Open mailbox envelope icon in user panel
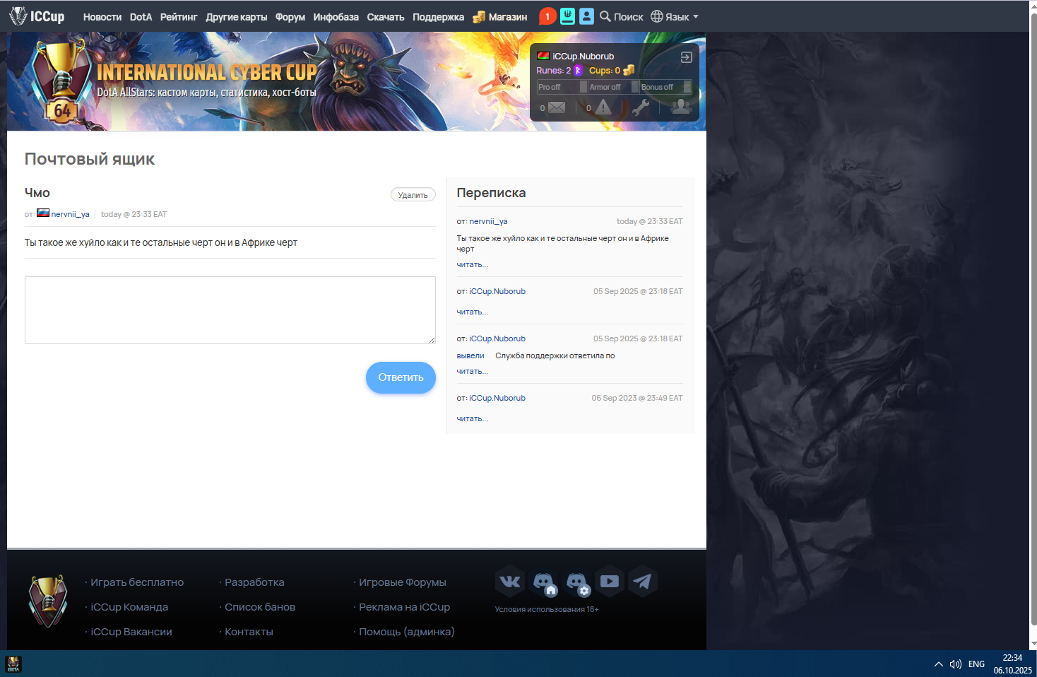The width and height of the screenshot is (1037, 677). [557, 107]
